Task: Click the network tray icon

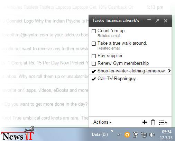Action: [144, 135]
